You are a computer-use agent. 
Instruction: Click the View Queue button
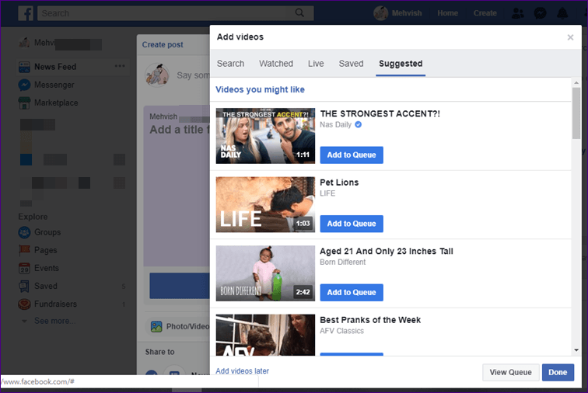pyautogui.click(x=510, y=372)
